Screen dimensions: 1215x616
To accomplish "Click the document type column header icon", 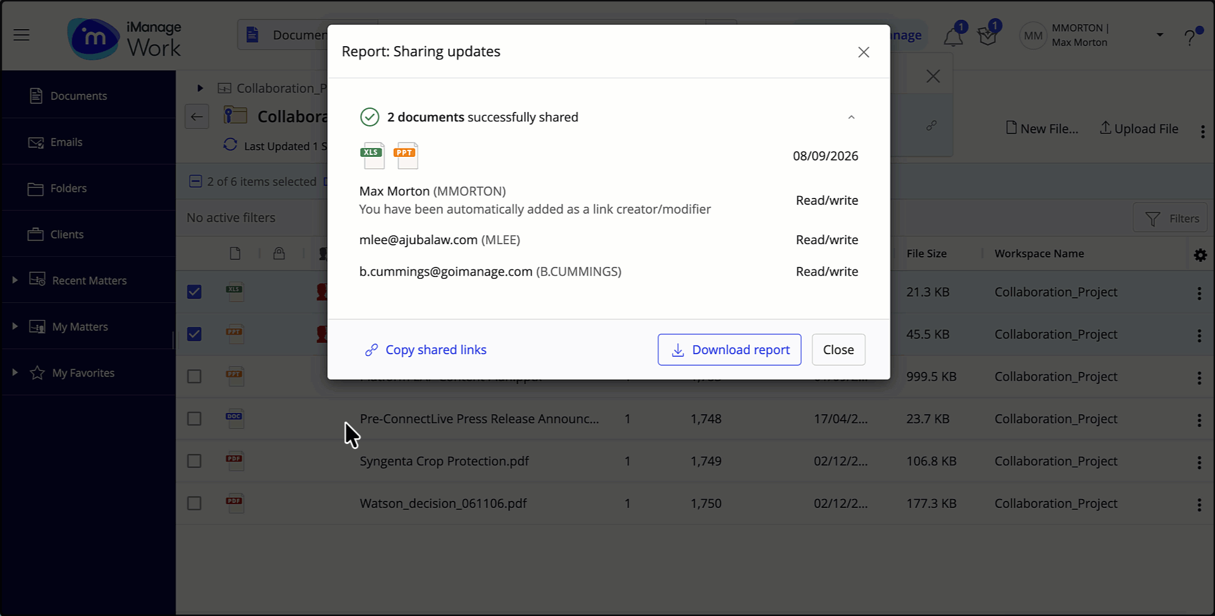I will (235, 254).
